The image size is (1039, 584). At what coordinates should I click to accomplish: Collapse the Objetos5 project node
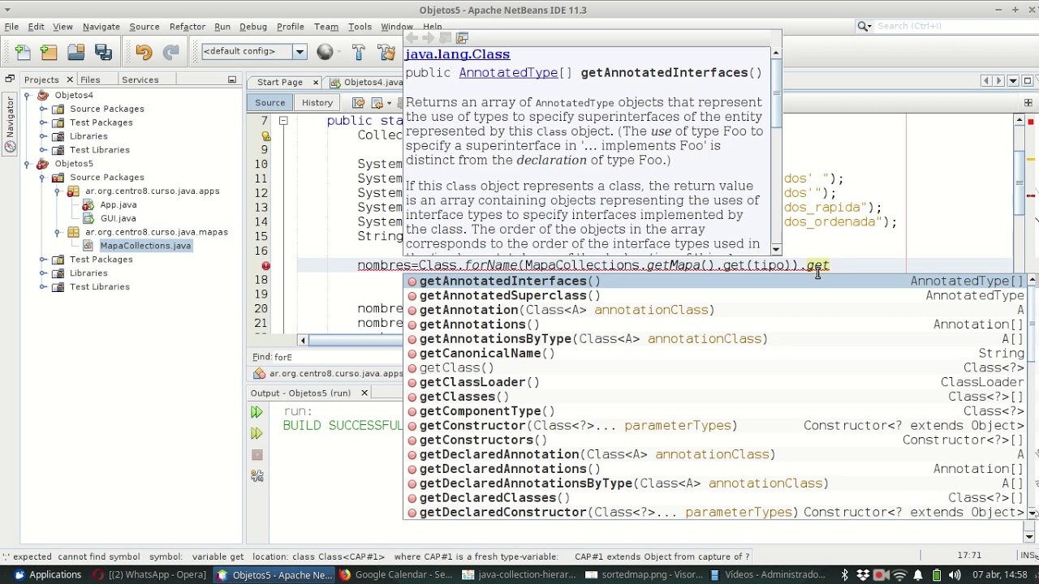[x=28, y=164]
